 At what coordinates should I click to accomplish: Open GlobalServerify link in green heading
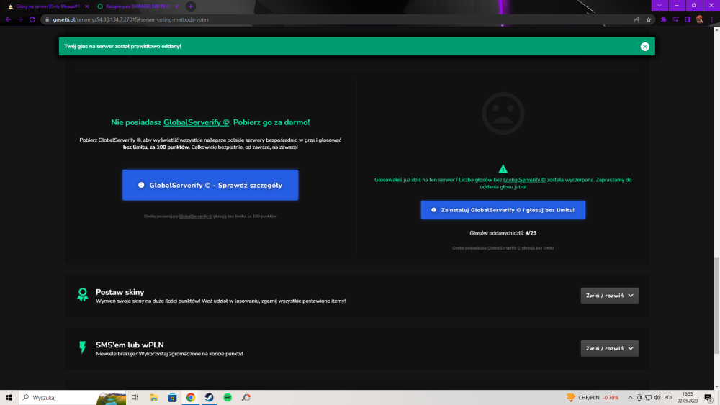tap(196, 122)
